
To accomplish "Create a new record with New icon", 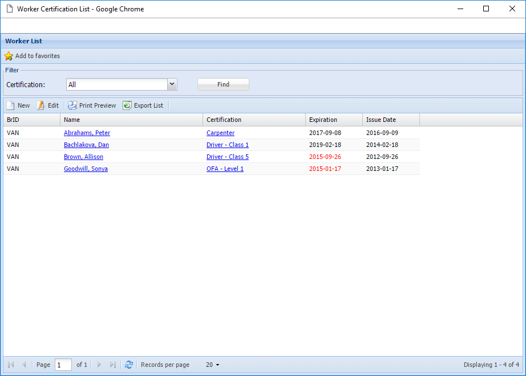I will 11,105.
